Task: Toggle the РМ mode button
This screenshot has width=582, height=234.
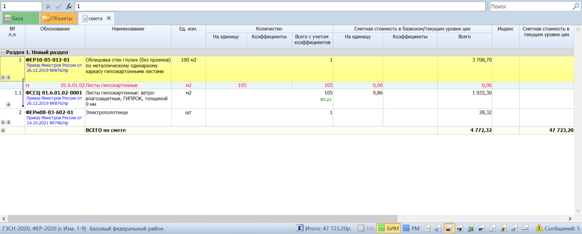Action: pyautogui.click(x=411, y=228)
